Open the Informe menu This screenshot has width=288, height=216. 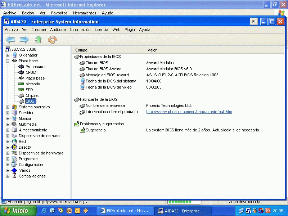39,30
